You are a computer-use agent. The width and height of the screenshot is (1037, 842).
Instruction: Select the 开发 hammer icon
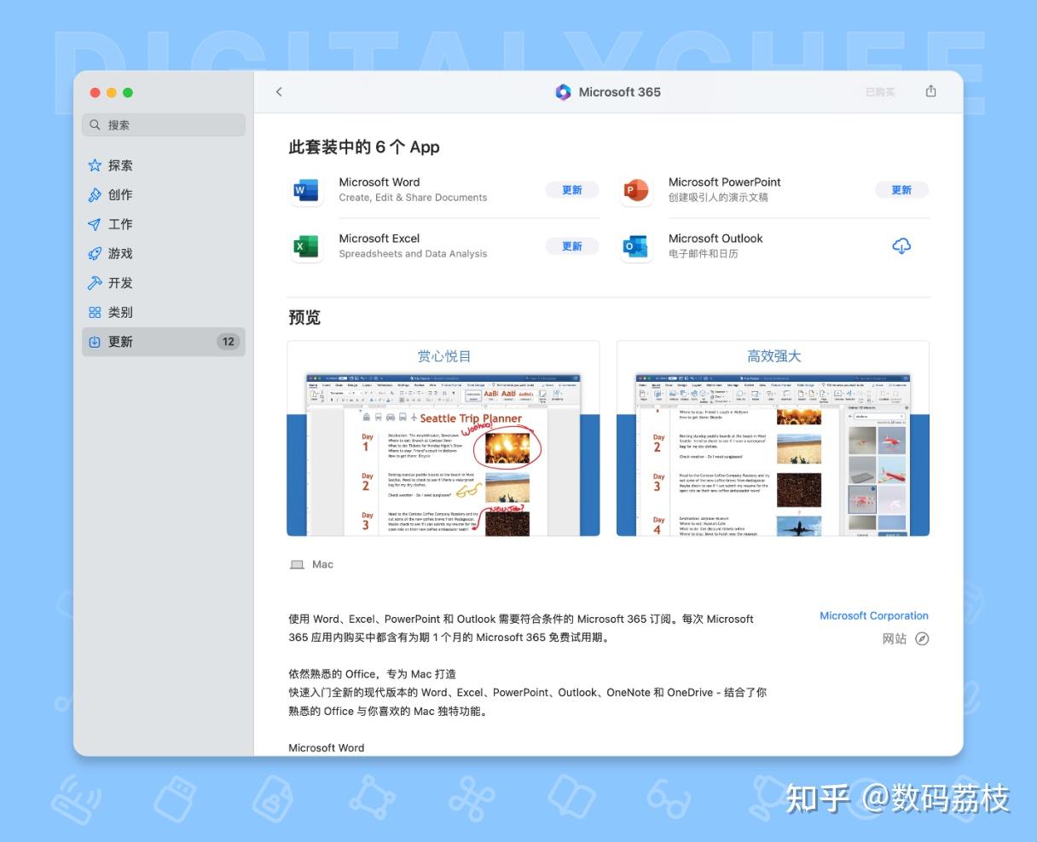tap(95, 283)
